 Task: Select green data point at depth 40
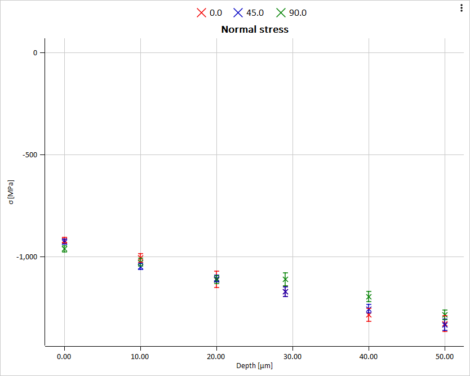369,297
